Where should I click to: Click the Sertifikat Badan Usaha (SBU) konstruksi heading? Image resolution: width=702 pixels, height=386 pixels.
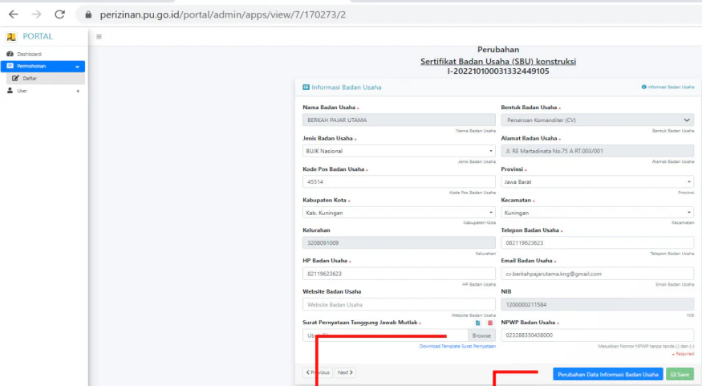point(498,61)
